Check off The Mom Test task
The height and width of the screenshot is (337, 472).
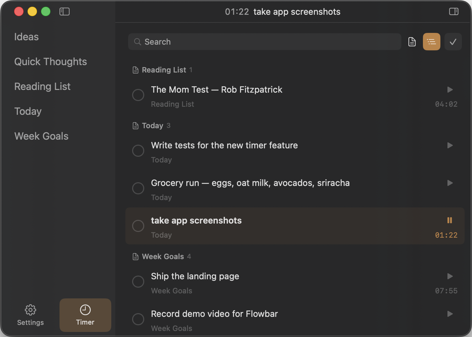coord(138,95)
